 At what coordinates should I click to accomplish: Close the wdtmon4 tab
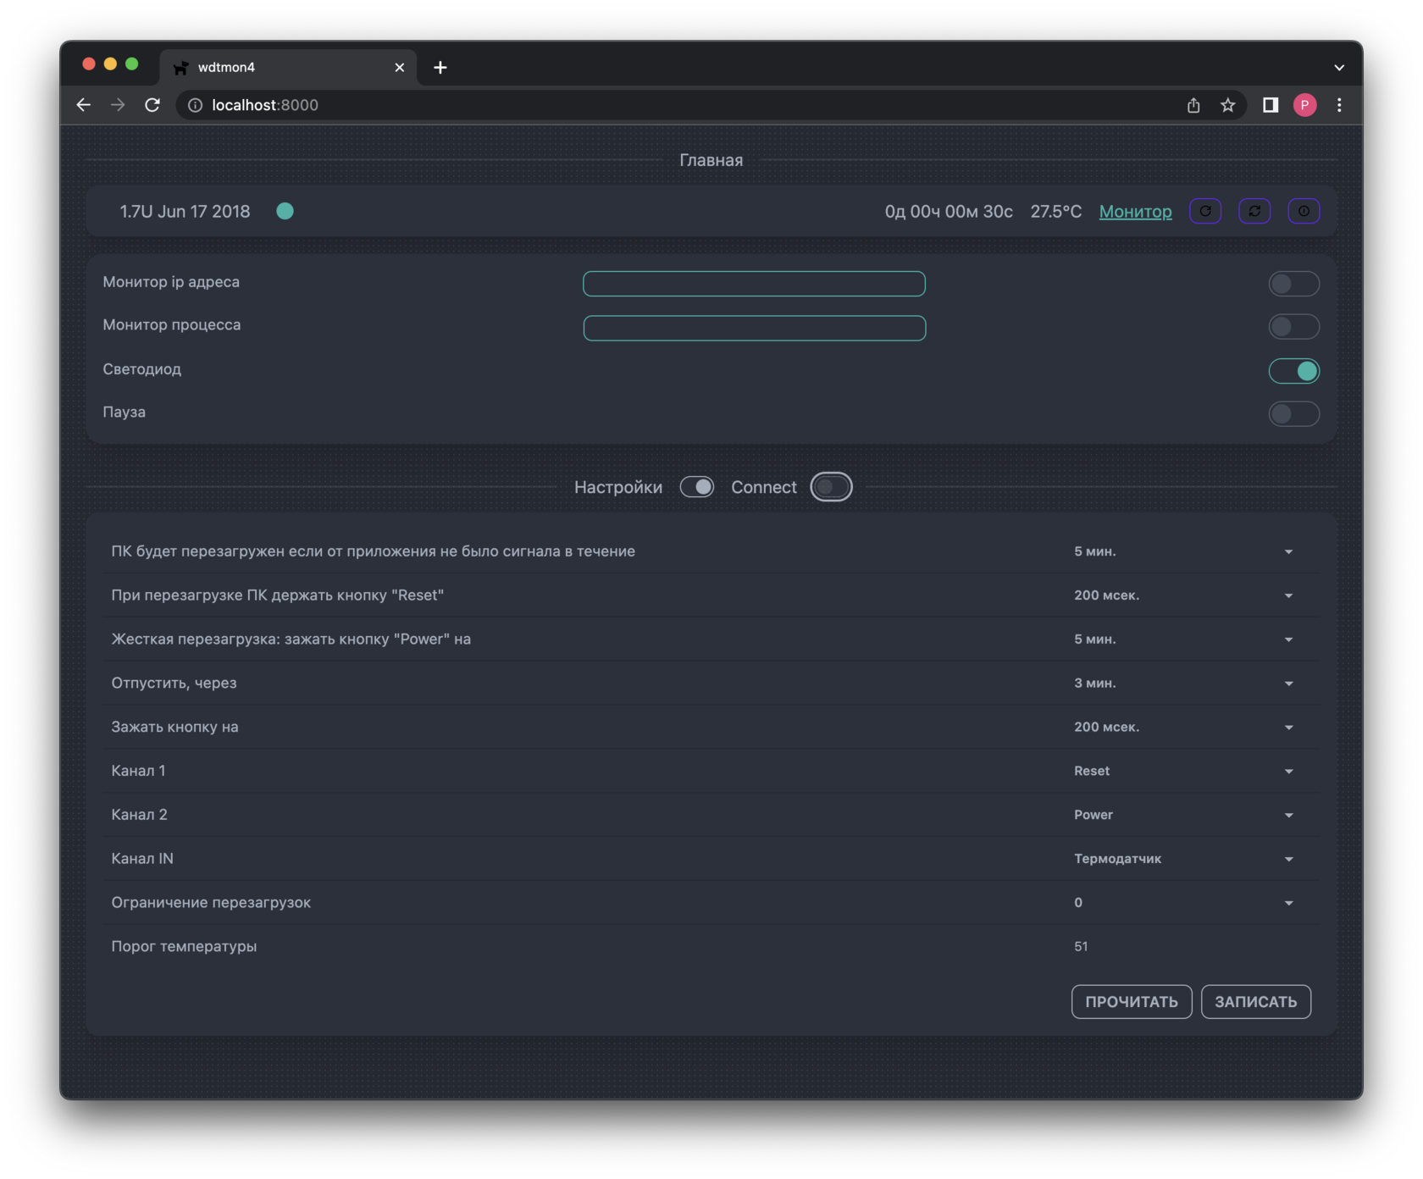[400, 67]
